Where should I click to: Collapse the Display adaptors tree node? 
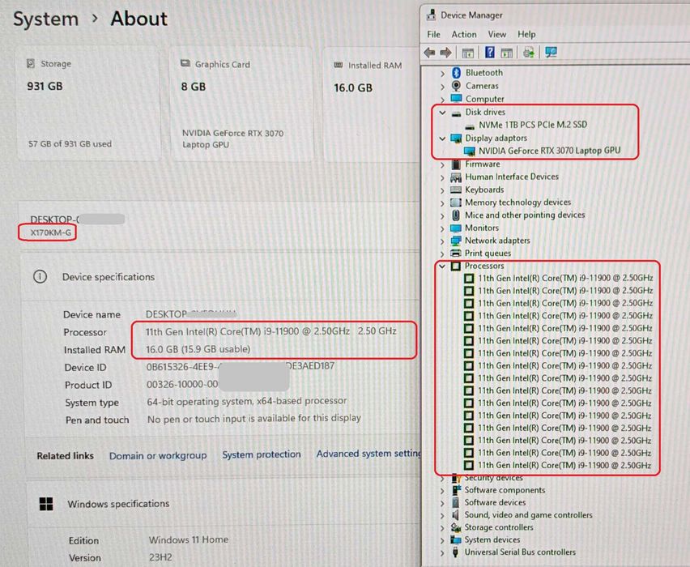[x=442, y=139]
